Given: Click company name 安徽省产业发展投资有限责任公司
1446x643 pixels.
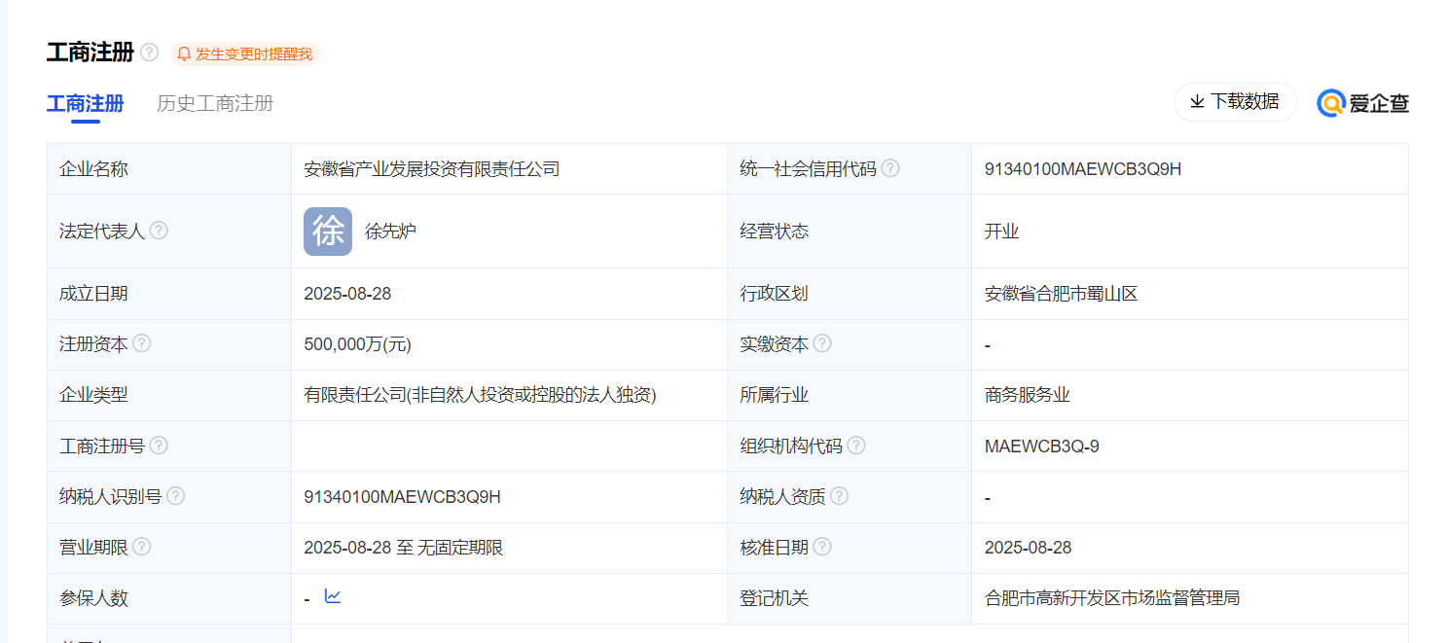Looking at the screenshot, I should pos(432,169).
